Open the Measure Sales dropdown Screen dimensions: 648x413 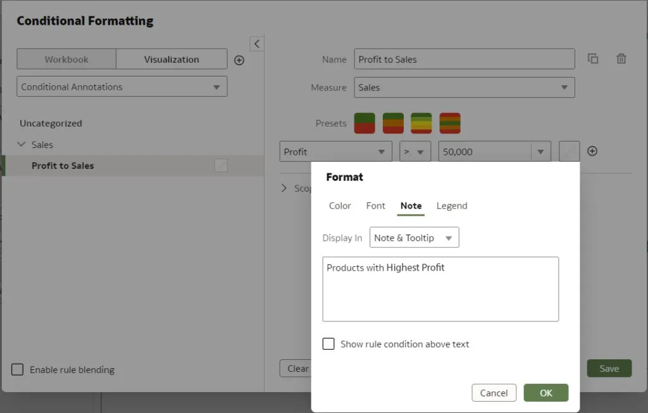464,88
